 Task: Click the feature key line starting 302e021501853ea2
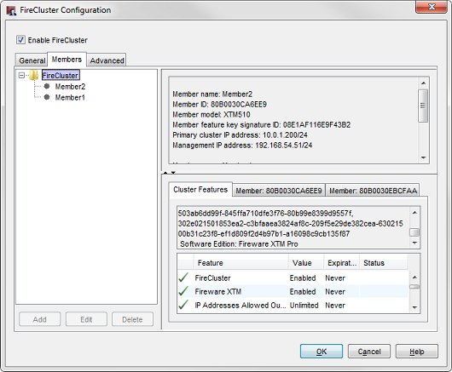[x=290, y=224]
